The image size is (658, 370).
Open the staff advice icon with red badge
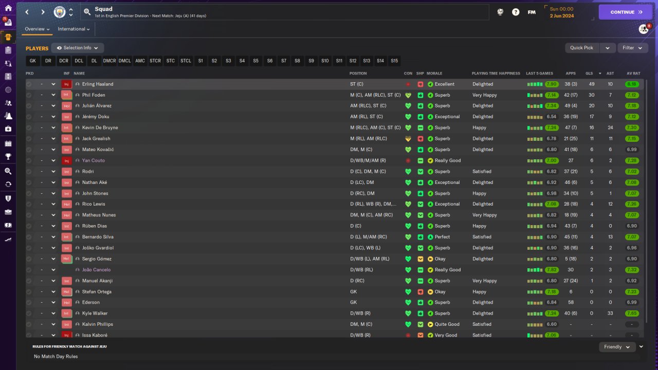[644, 29]
